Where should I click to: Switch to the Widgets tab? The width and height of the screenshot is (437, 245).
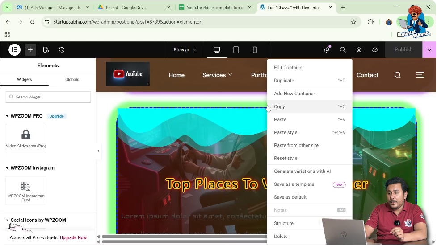tap(25, 79)
